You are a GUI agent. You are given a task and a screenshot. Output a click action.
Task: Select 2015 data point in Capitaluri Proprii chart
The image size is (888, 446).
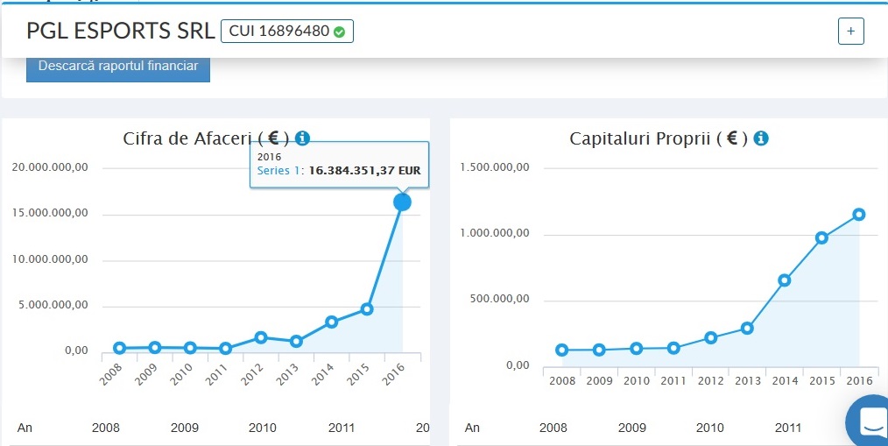821,237
